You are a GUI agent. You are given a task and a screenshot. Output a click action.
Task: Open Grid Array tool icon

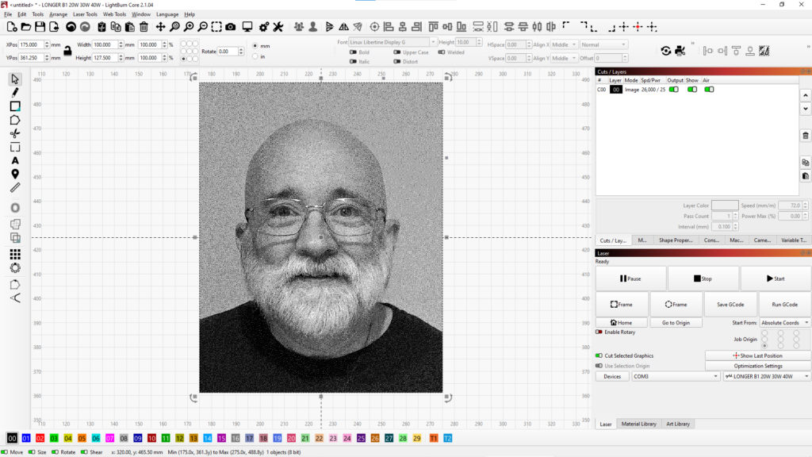15,254
